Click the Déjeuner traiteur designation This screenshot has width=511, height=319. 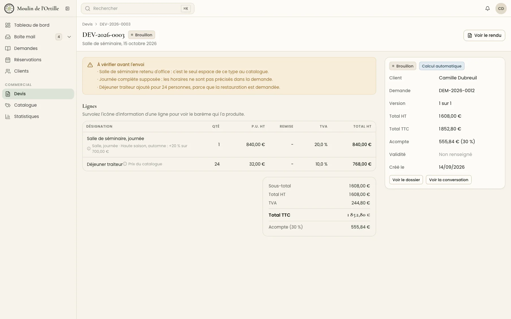105,164
